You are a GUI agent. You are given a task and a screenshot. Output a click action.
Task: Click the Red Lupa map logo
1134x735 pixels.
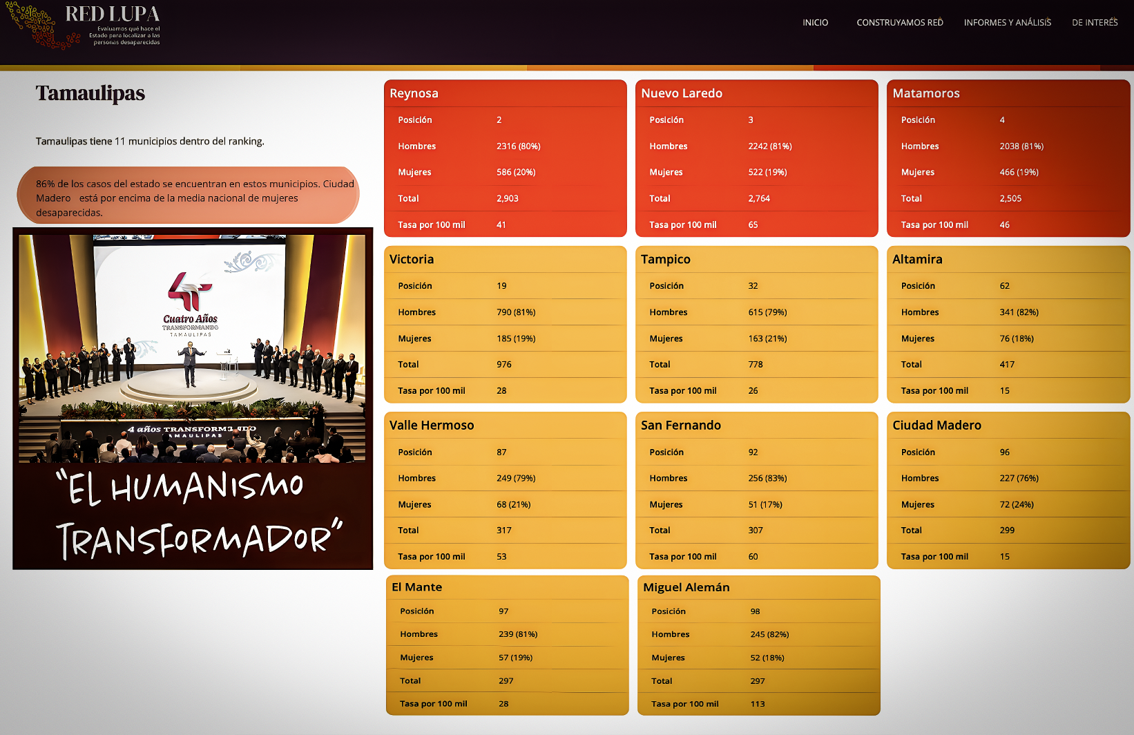tap(41, 26)
